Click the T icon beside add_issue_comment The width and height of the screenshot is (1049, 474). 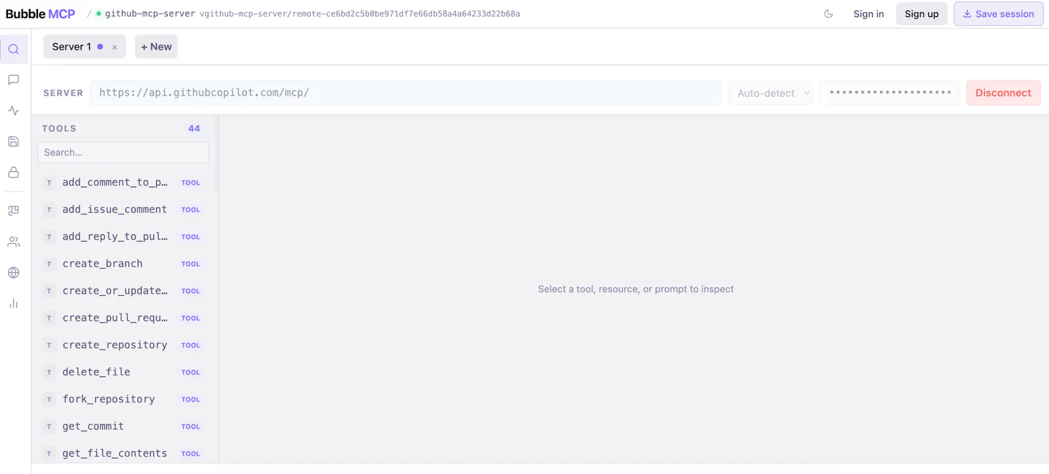(x=49, y=210)
